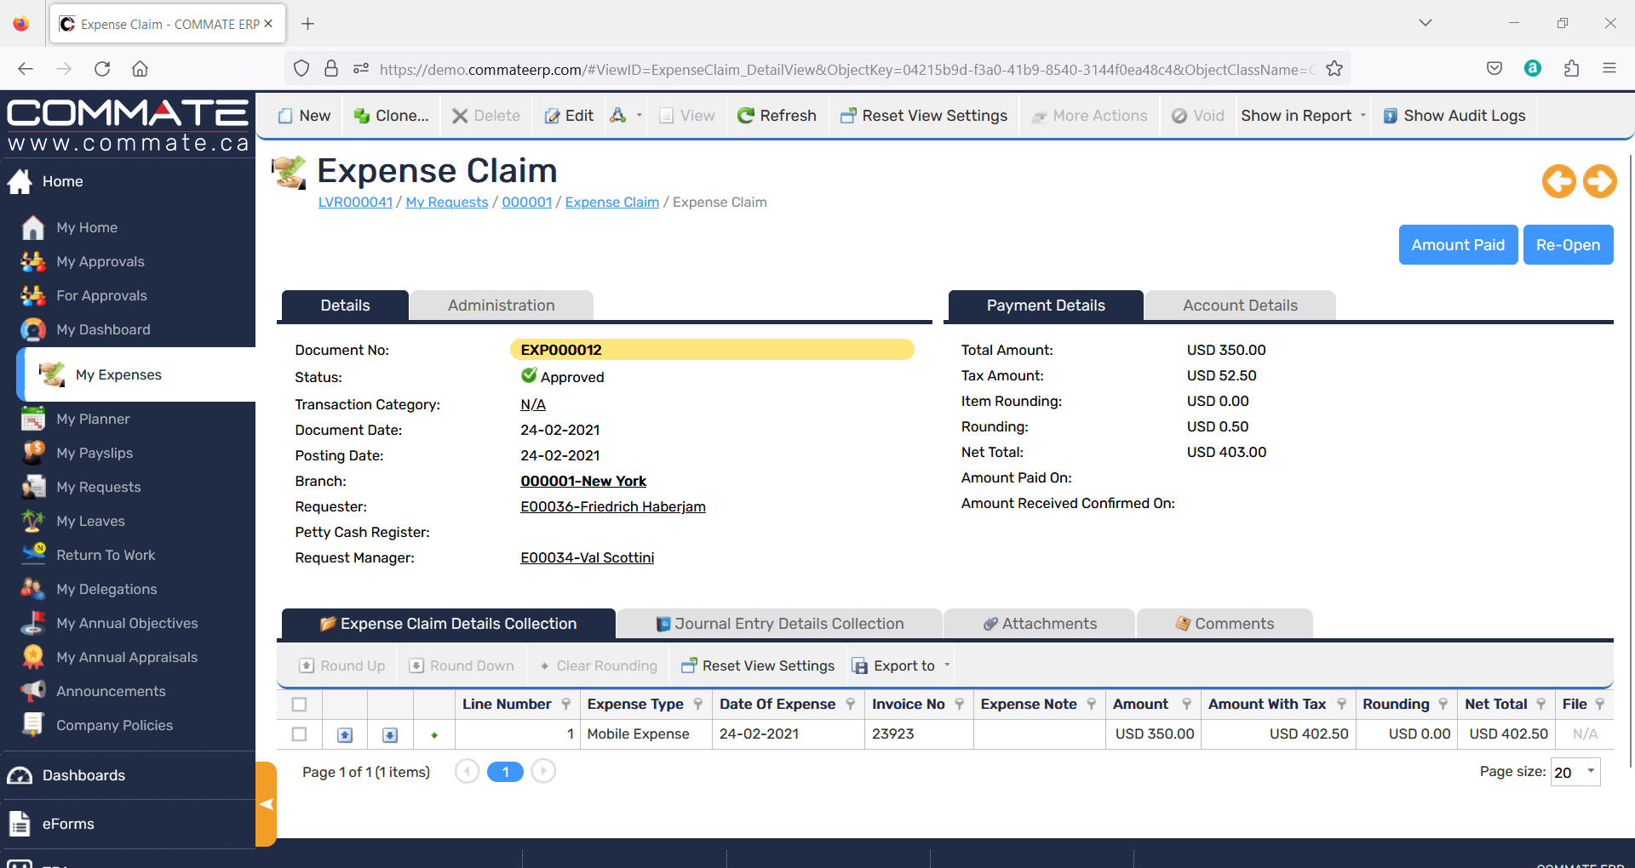Open the filter for Invoice No column
This screenshot has height=868, width=1635.
pos(959,704)
